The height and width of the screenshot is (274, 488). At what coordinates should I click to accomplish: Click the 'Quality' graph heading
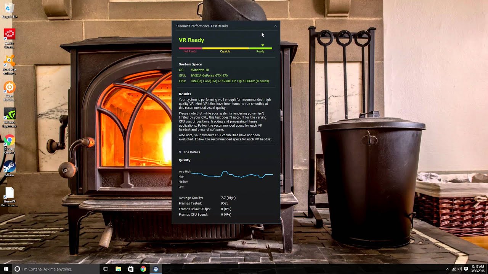[x=185, y=160]
